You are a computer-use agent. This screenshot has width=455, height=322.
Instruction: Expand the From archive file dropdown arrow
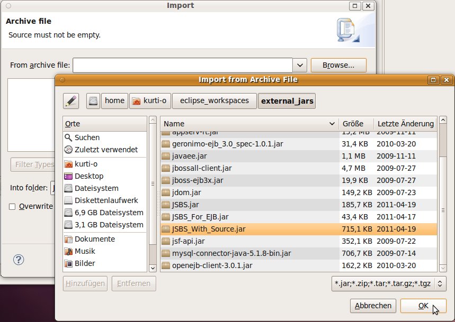[x=300, y=65]
